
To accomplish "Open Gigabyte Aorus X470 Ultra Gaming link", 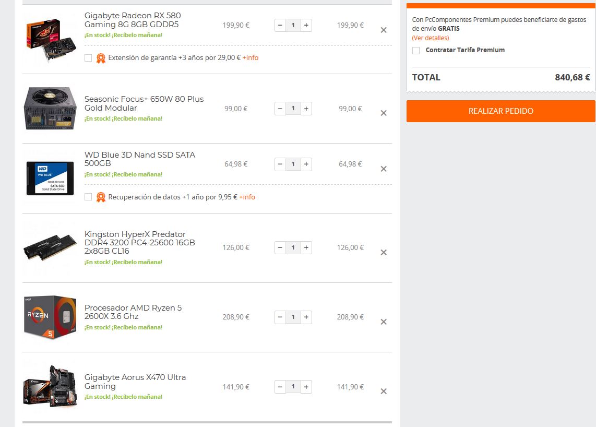I will [x=135, y=382].
